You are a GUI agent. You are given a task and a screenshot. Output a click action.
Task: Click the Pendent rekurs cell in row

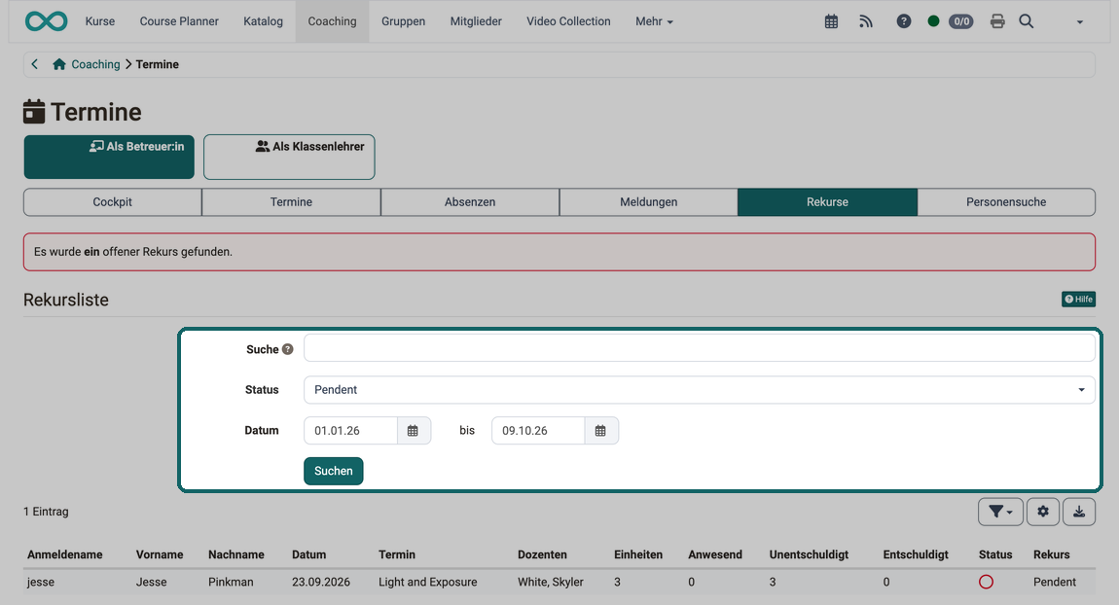[1054, 583]
